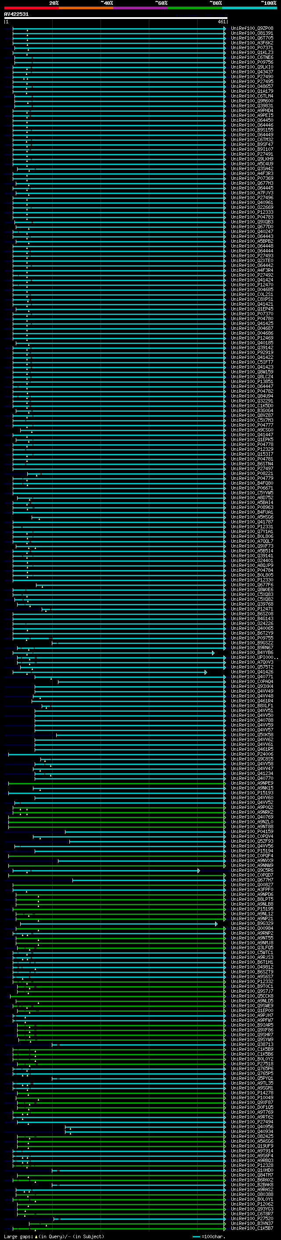Open hit UniRef100_O81391
This screenshot has height=1240, width=281.
(252, 33)
